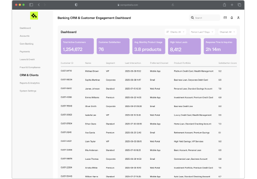The image size is (257, 179).
Task: Select customer name Emma Williams
Action: pos(92,98)
